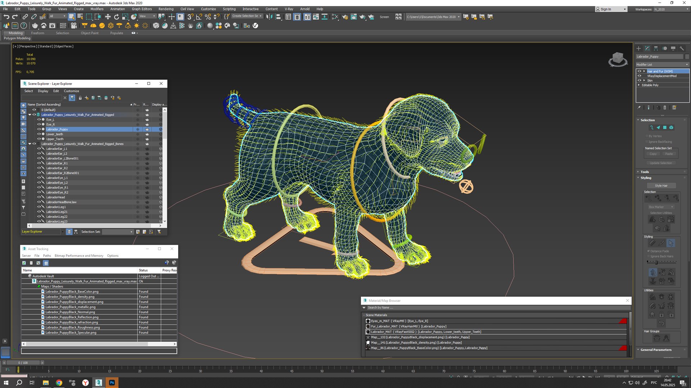Open the V-Ray menu

(289, 9)
